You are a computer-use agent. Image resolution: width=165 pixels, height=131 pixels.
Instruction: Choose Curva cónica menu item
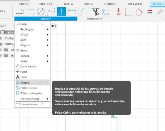coord(33,67)
